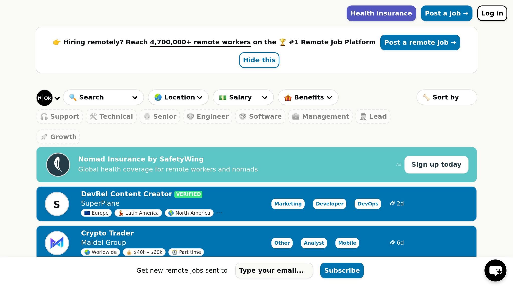The image size is (513, 288).
Task: Click the Other tag on Crypto Trader
Action: pos(282,243)
